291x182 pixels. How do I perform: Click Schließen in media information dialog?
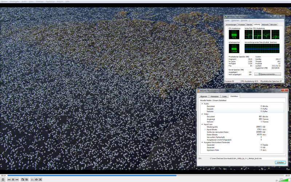pyautogui.click(x=280, y=162)
